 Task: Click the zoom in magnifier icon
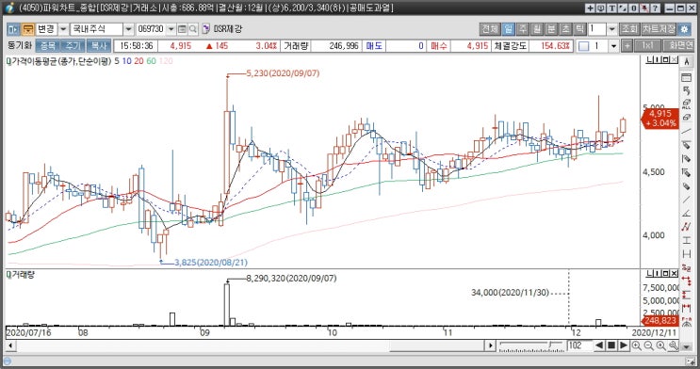[637, 345]
